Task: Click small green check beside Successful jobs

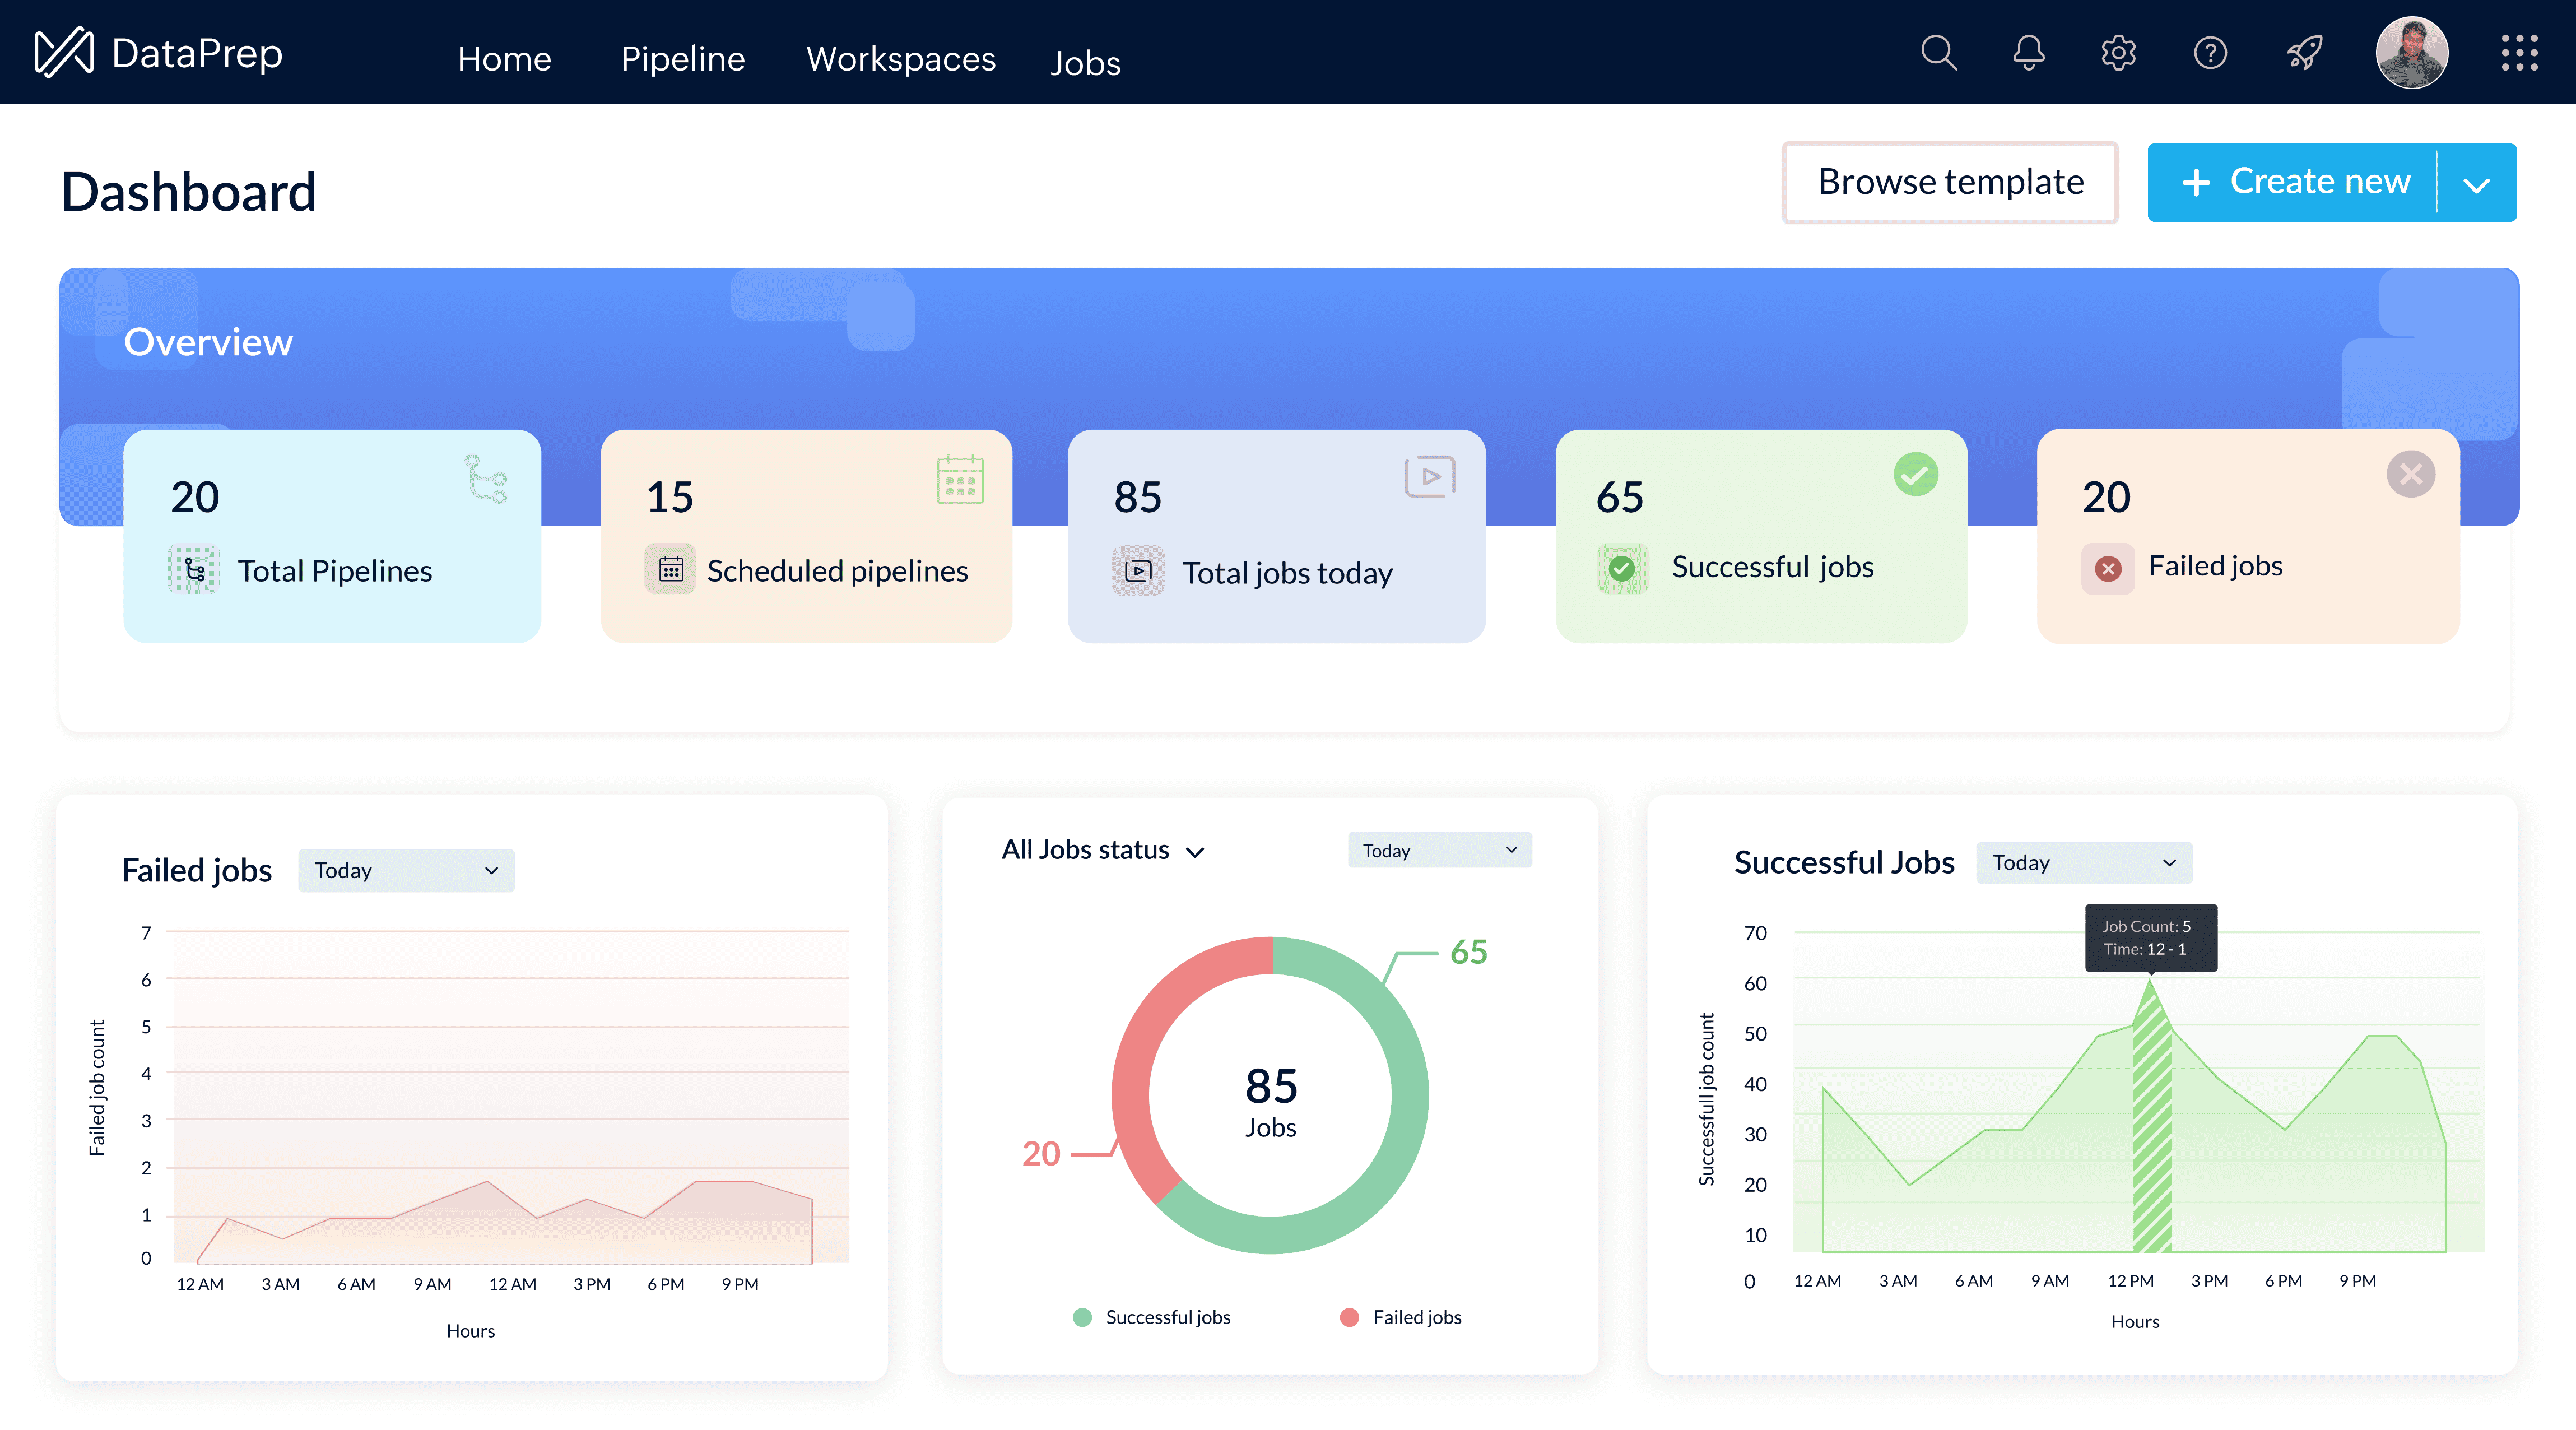Action: (x=1622, y=568)
